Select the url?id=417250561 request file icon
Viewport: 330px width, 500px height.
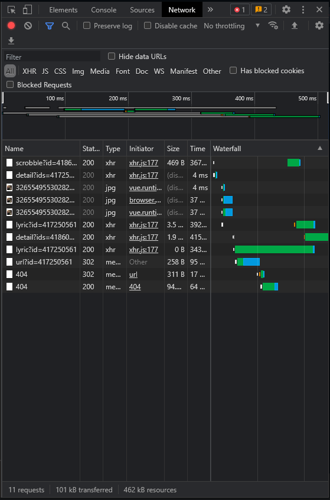(9, 262)
